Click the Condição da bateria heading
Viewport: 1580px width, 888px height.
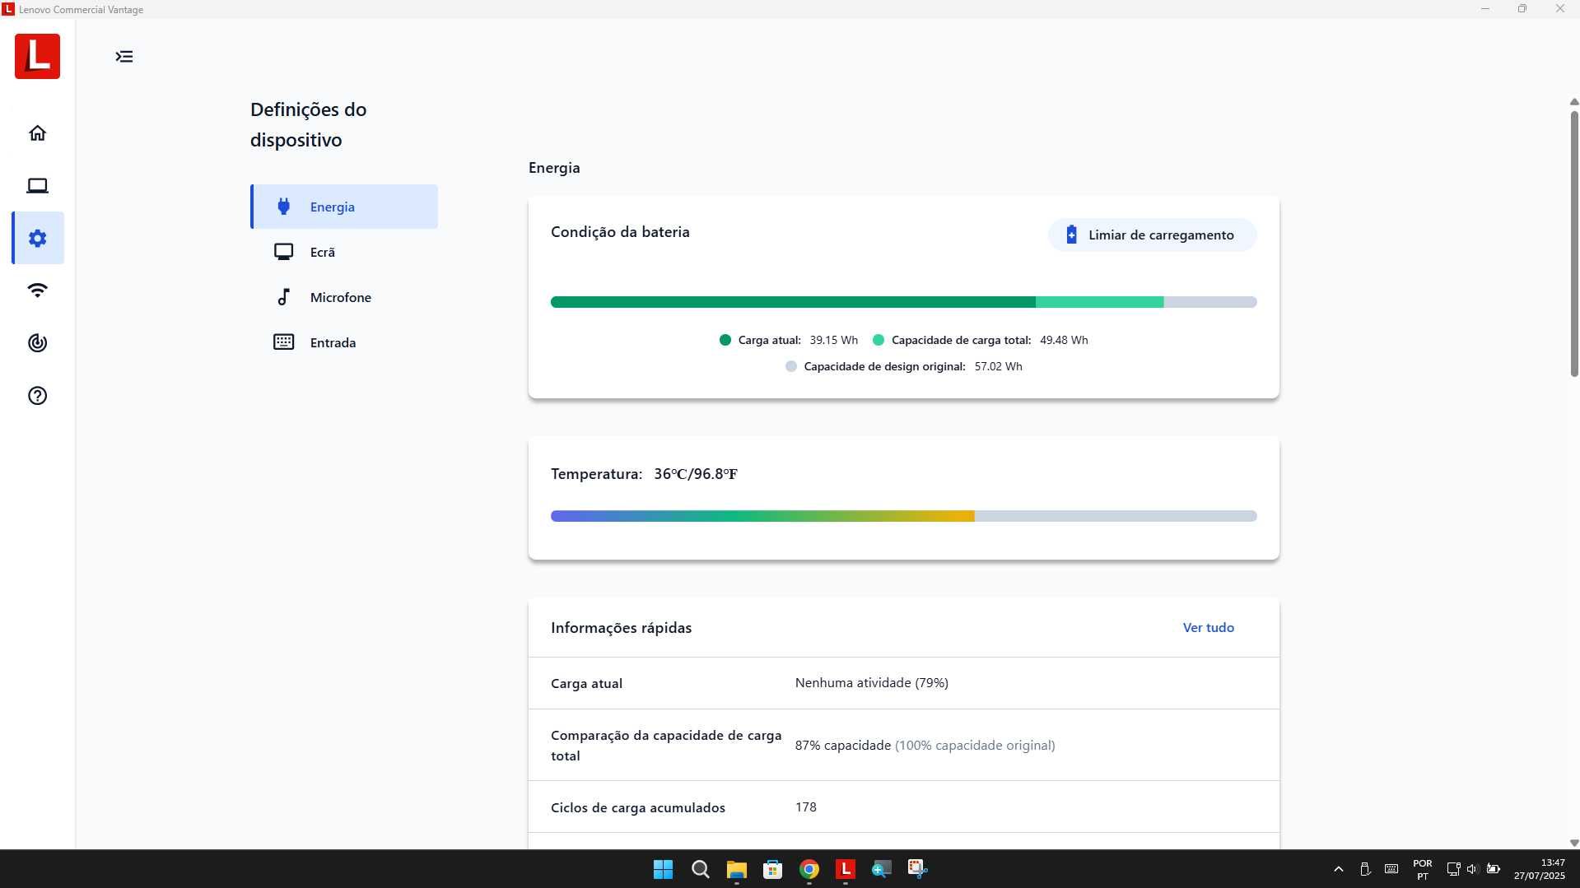click(x=620, y=232)
